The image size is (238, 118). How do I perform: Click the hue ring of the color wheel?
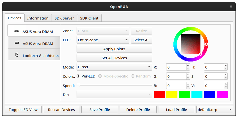pos(191,29)
